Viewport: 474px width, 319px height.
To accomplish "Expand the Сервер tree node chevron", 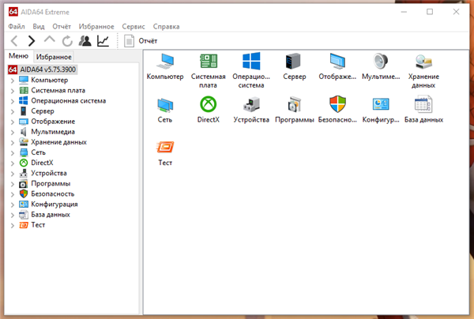I will [x=12, y=111].
